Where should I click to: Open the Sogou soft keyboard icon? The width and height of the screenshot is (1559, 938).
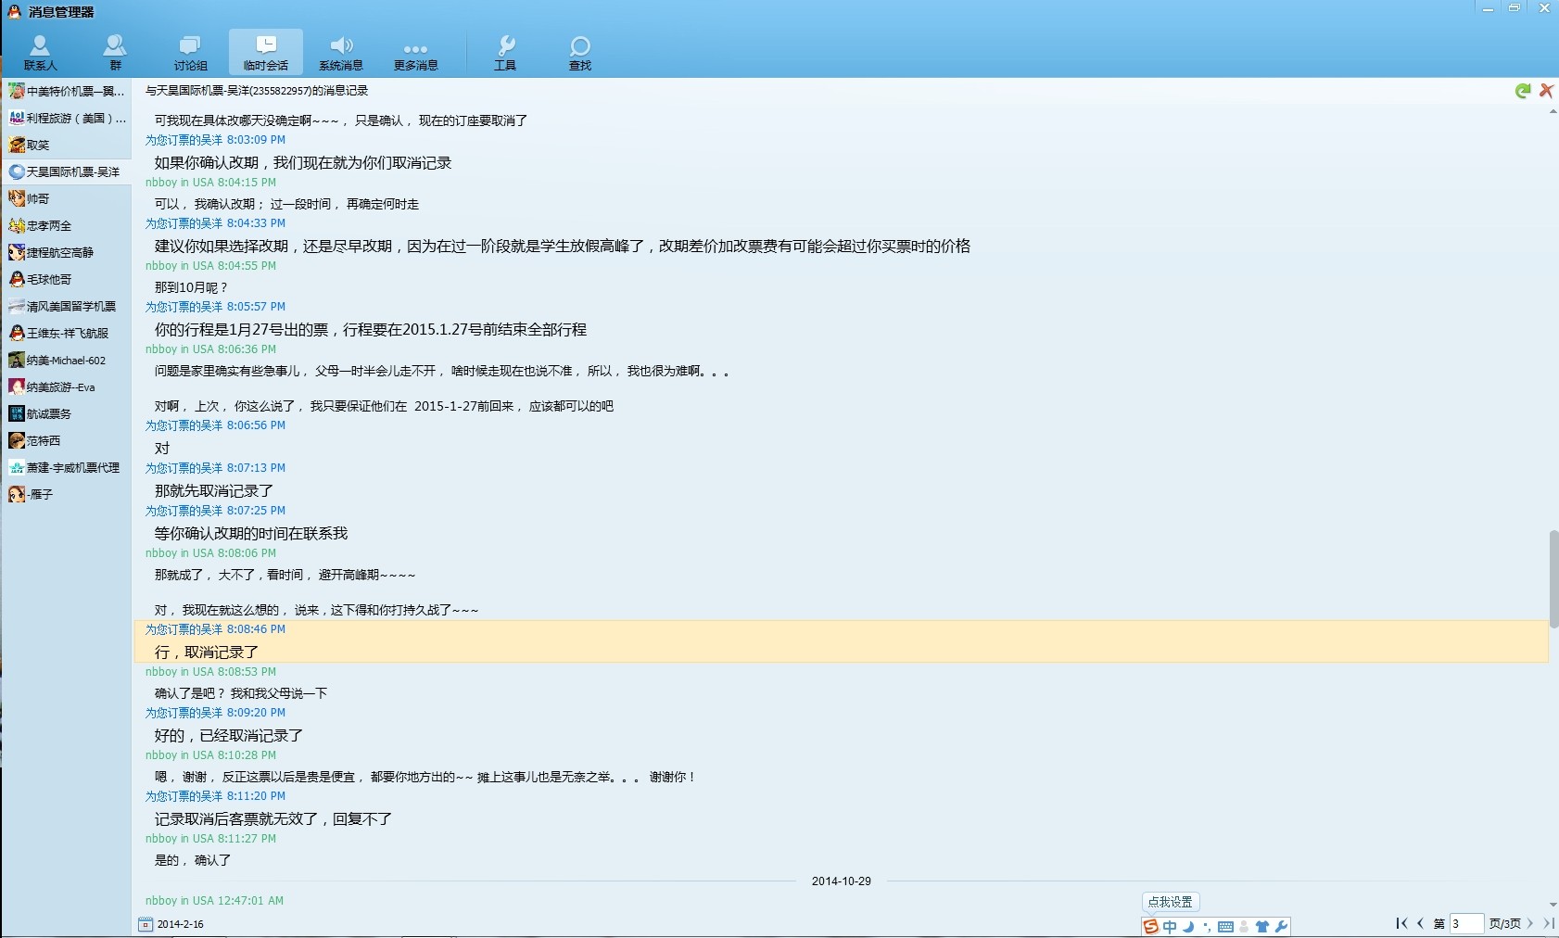pos(1225,927)
